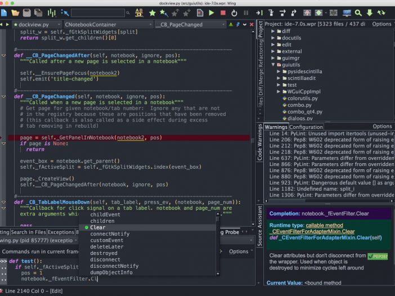Switch to the Project vertical tab
The height and width of the screenshot is (296, 395).
pos(260,29)
